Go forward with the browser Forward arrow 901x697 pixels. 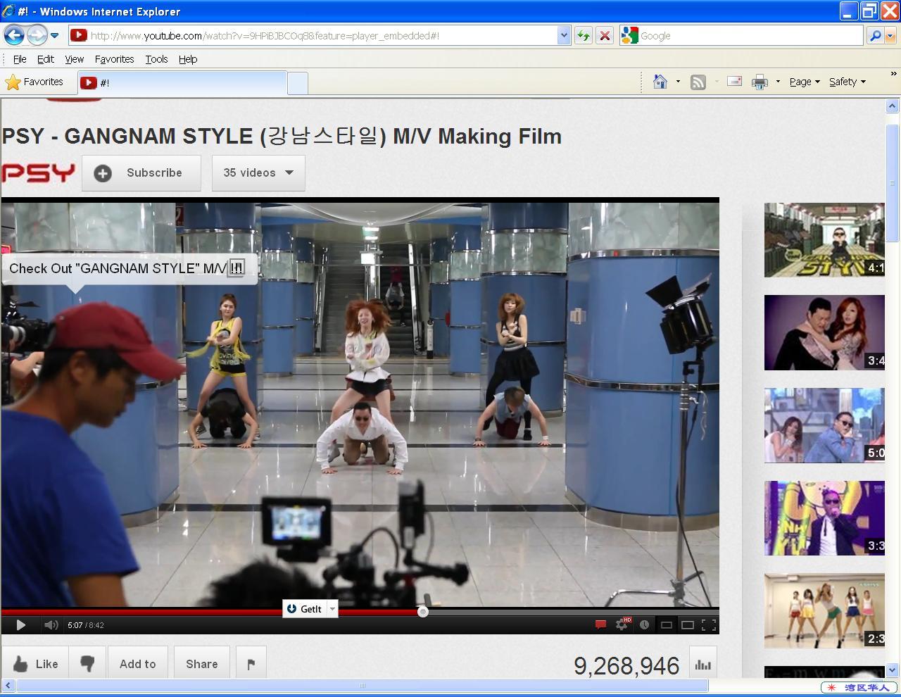(x=37, y=35)
